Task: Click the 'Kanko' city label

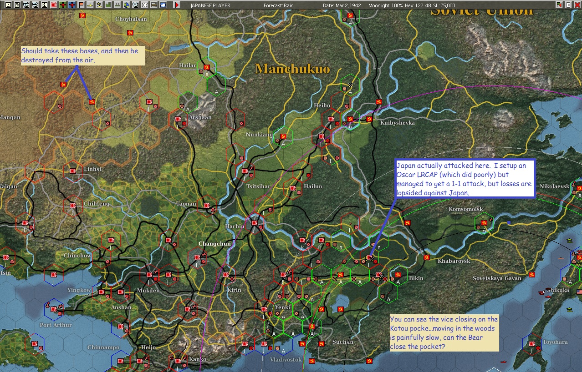Action: 197,359
